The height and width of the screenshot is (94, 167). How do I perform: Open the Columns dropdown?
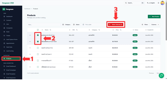pos(155,24)
